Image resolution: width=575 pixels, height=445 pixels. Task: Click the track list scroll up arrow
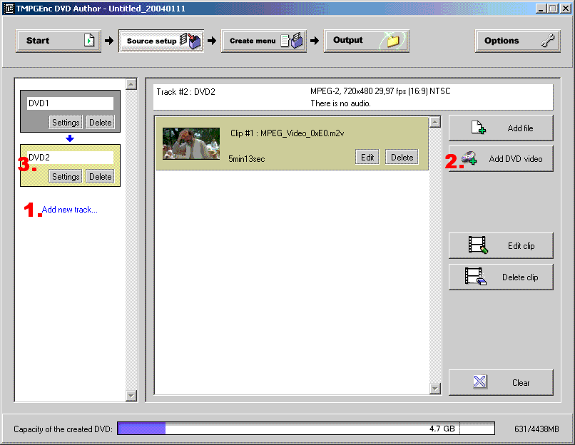coord(131,84)
